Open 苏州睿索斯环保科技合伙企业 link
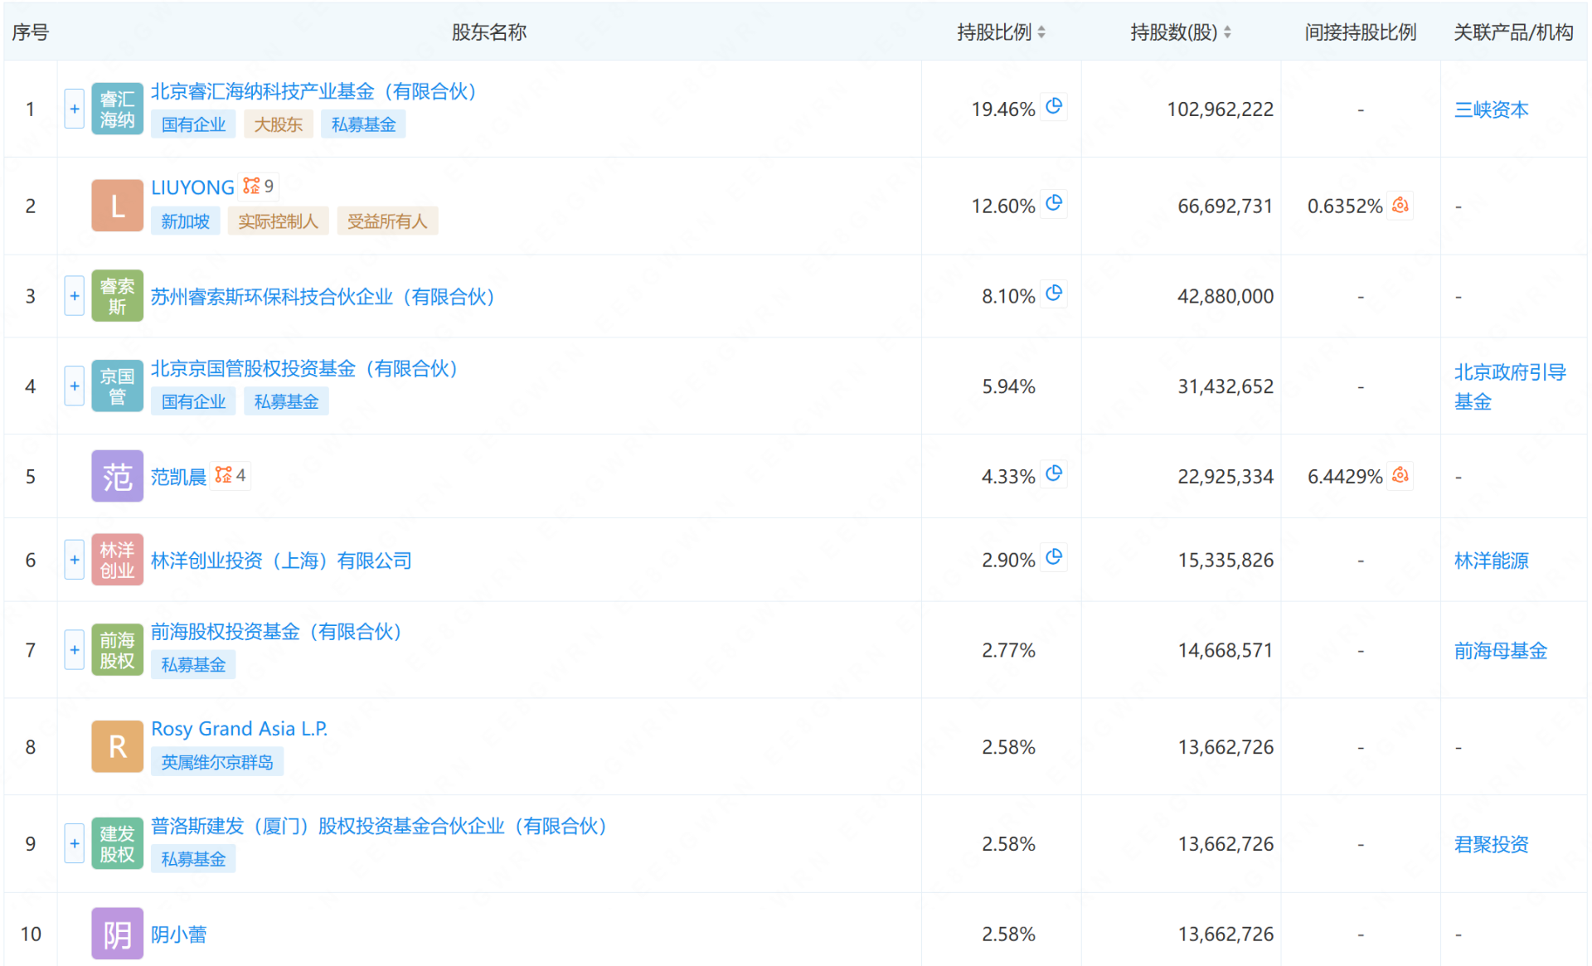1592x966 pixels. pos(323,296)
